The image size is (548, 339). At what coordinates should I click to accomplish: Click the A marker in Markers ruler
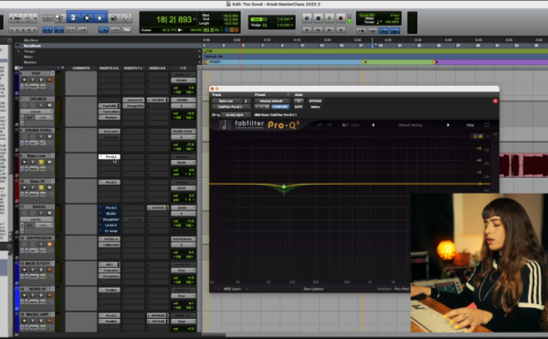(364, 62)
